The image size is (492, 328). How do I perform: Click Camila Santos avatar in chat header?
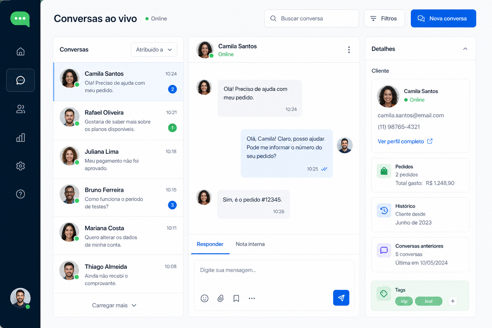click(205, 50)
